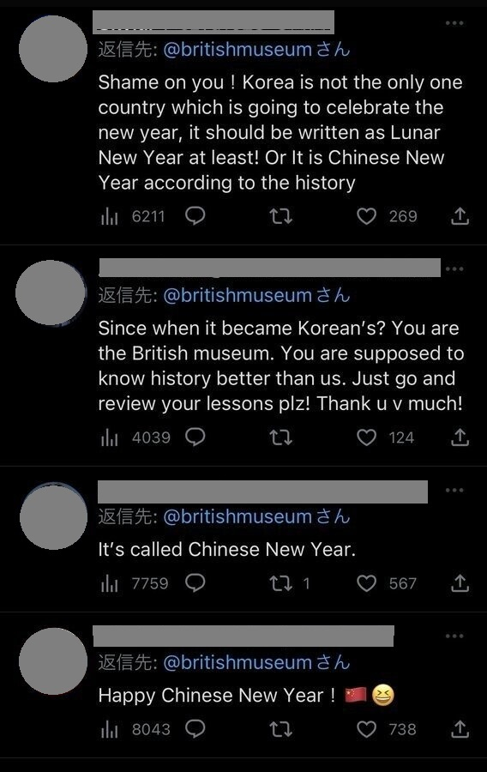Like the tweet with 124 likes
The height and width of the screenshot is (772, 487).
pyautogui.click(x=366, y=437)
